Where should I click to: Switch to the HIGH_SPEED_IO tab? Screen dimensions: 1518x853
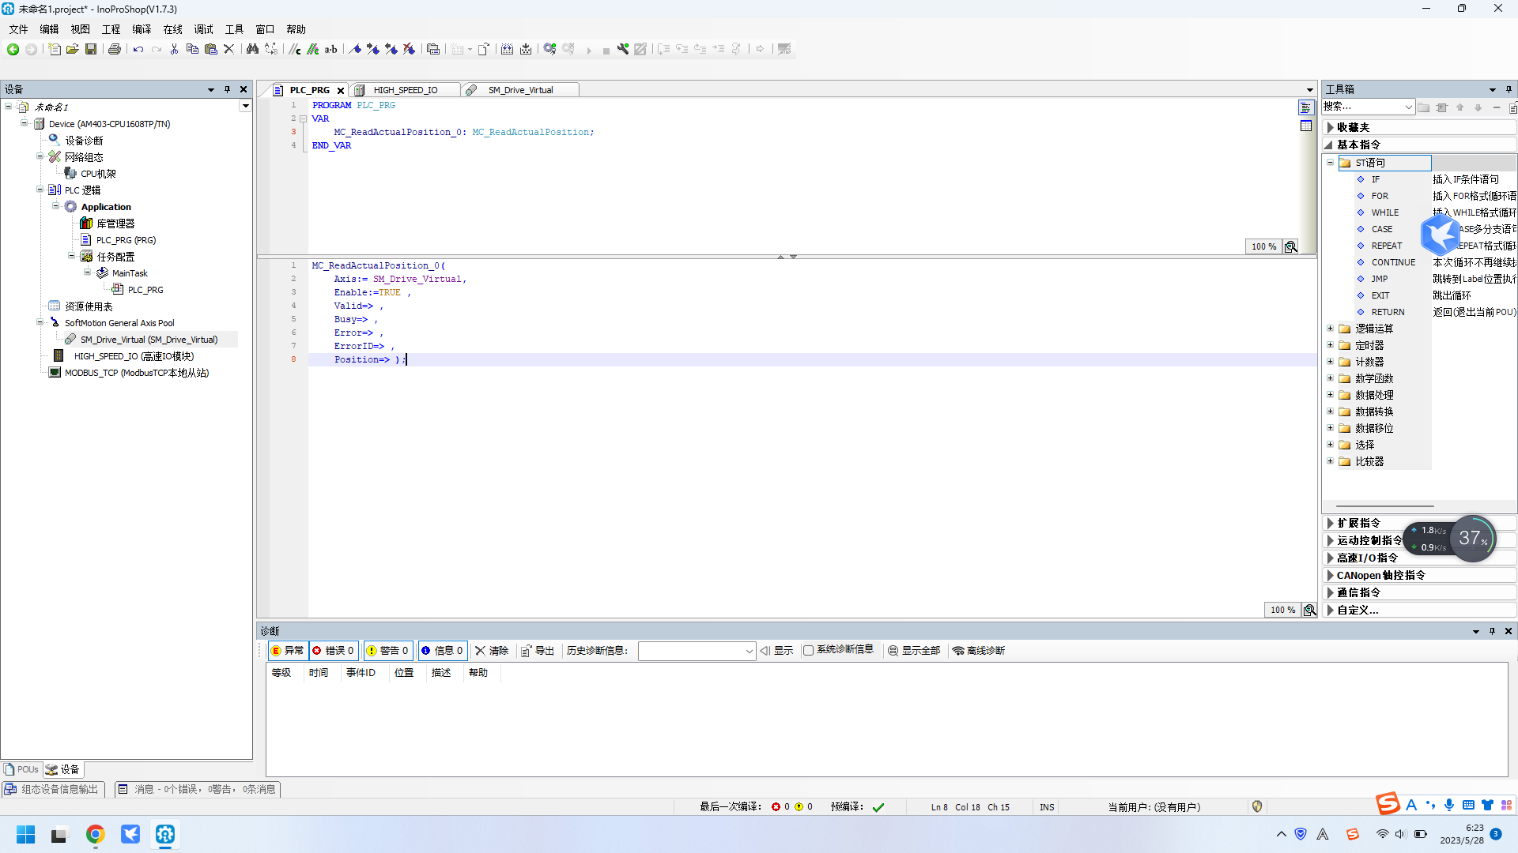405,90
